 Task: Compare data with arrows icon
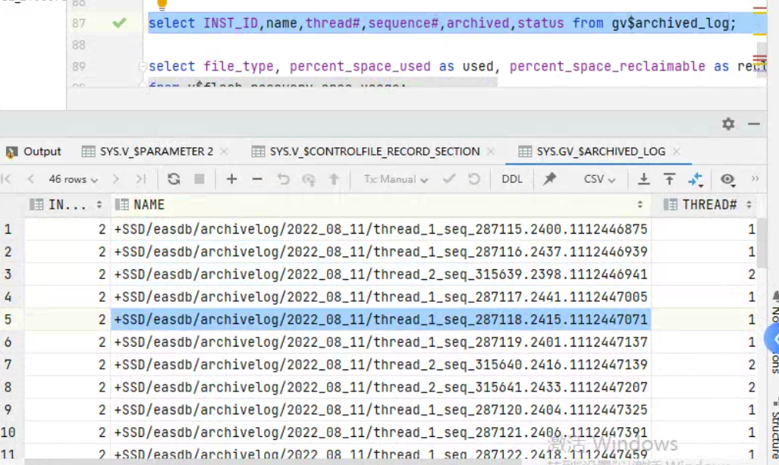(x=696, y=179)
